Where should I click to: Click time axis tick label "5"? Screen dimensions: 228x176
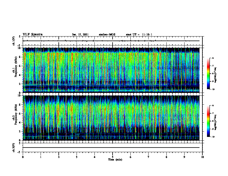113,157
